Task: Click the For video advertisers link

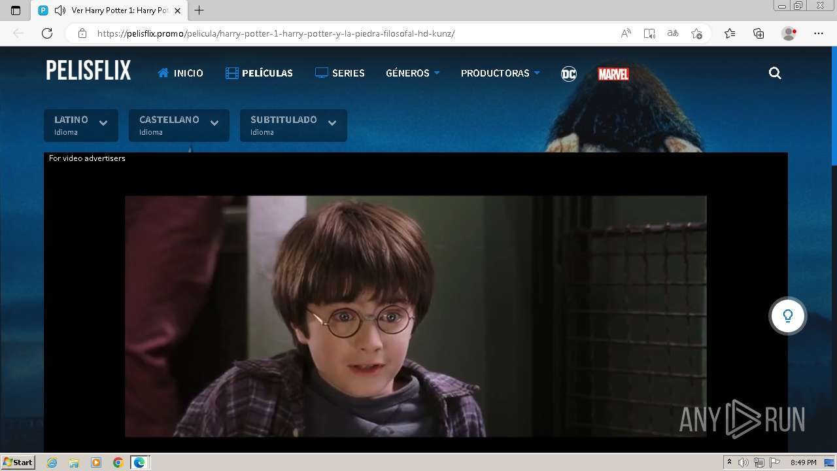Action: coord(87,158)
